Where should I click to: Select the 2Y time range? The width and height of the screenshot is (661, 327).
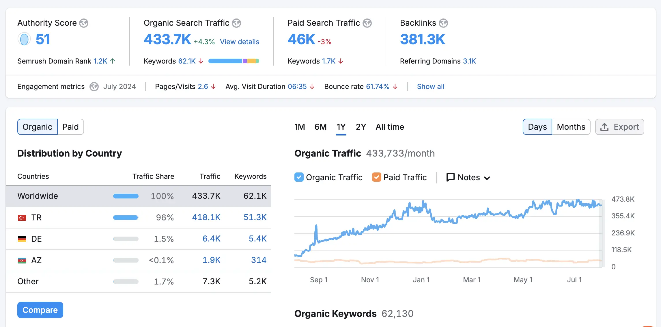[x=361, y=127]
